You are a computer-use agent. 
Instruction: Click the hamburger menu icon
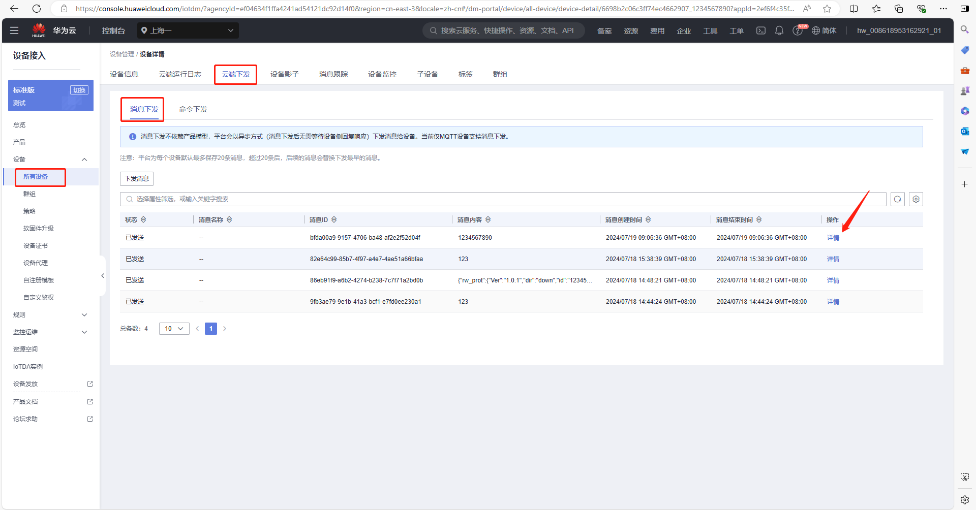[x=14, y=30]
